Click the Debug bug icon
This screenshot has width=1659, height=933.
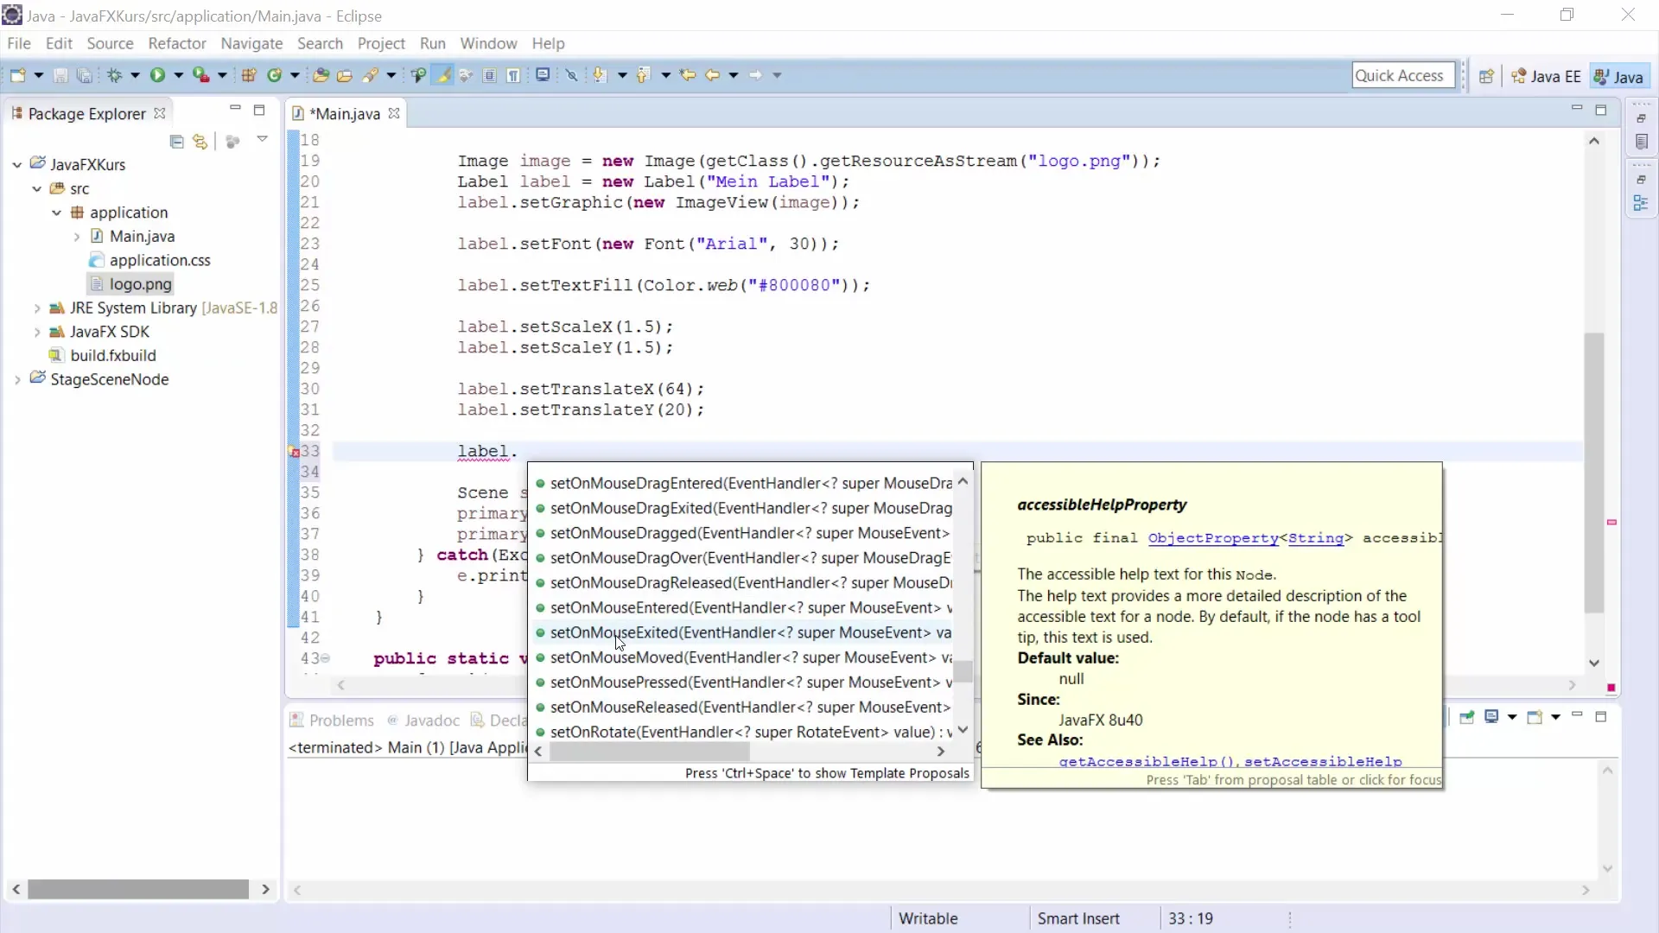click(114, 76)
